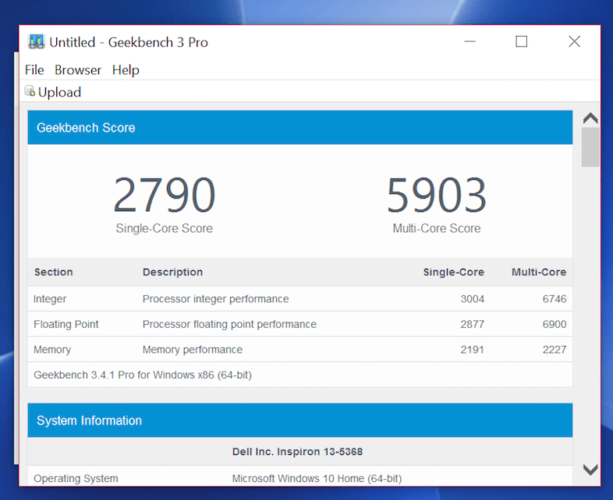Click the Memory single-core value 2191
The width and height of the screenshot is (613, 500).
tap(473, 350)
